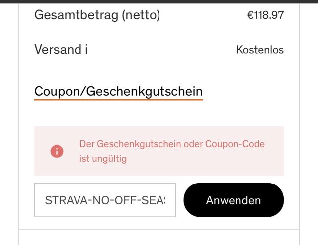Click the Gesamtbetrag (netto) label
The width and height of the screenshot is (318, 245).
point(97,15)
